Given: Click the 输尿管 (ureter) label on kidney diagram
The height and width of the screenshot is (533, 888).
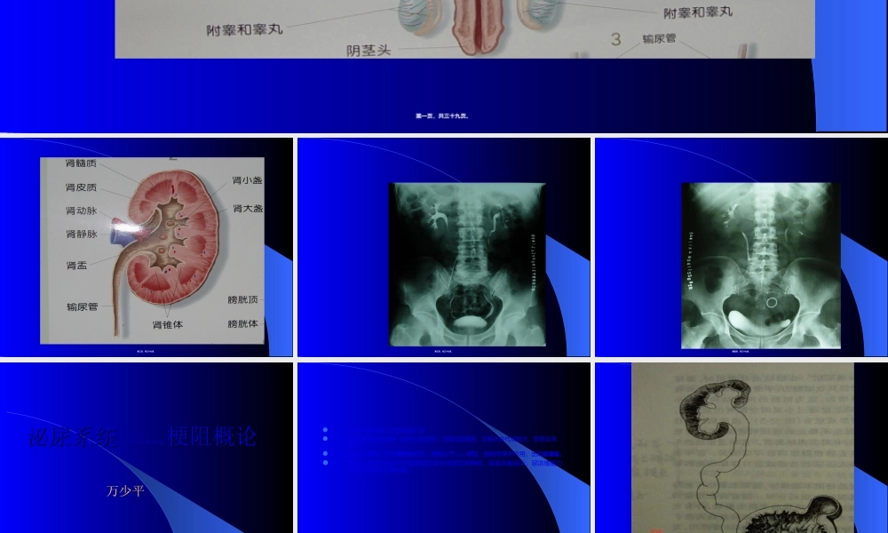Looking at the screenshot, I should [x=82, y=306].
